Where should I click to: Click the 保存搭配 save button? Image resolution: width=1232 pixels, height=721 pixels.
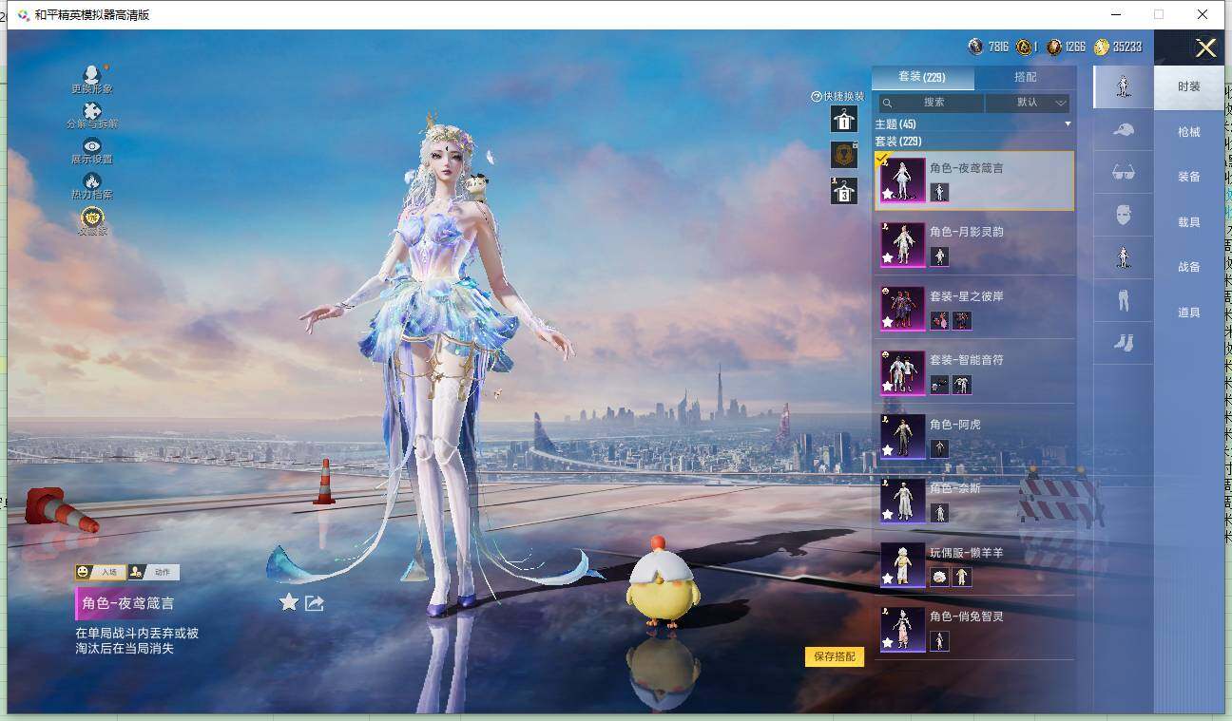tap(835, 656)
